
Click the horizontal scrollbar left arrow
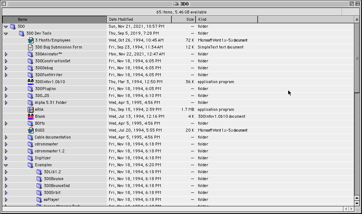click(346, 209)
